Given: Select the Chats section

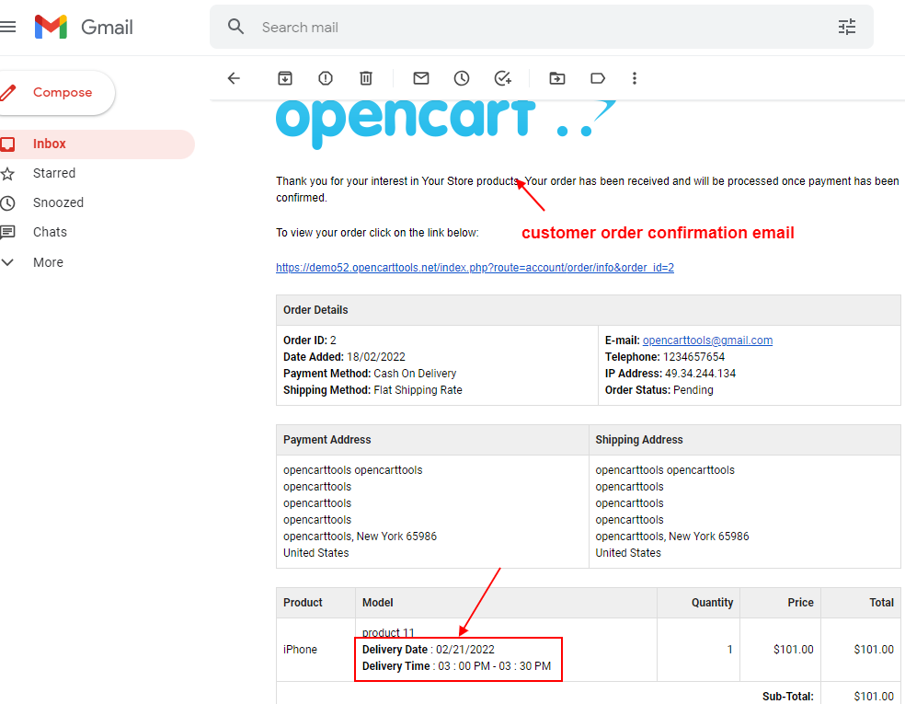Looking at the screenshot, I should click(x=51, y=232).
